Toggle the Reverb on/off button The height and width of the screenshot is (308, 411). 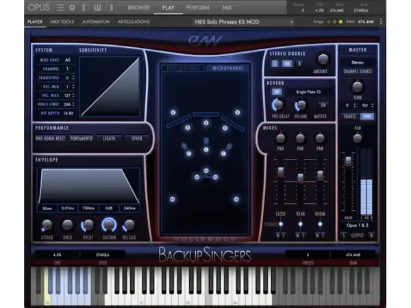[277, 92]
